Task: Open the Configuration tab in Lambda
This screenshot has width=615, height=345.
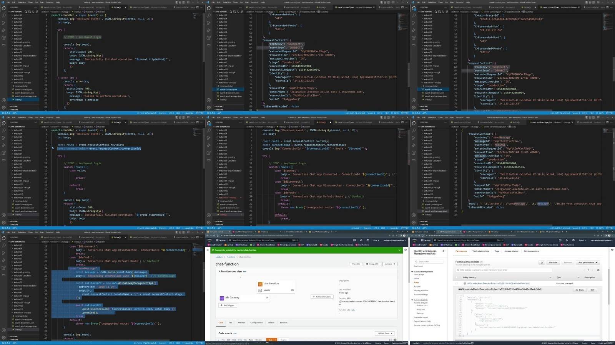Action: pos(256,322)
